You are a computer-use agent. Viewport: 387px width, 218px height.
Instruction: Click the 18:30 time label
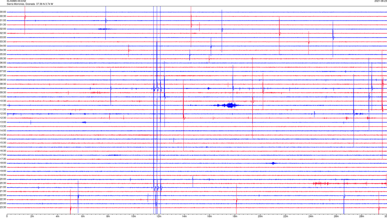tap(3, 167)
